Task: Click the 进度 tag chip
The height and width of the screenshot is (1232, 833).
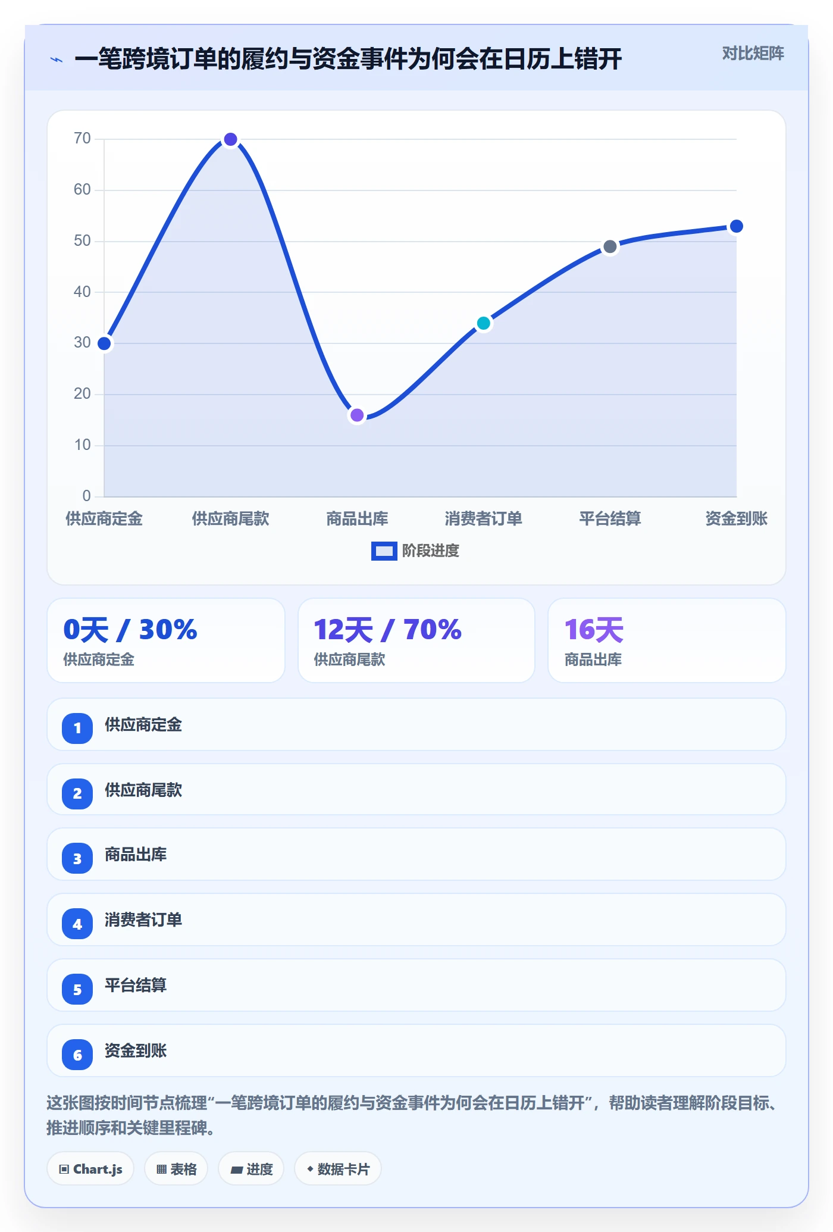Action: [251, 1169]
